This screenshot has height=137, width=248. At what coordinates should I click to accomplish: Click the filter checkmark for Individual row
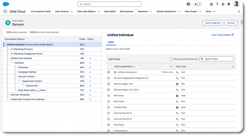pyautogui.click(x=90, y=63)
